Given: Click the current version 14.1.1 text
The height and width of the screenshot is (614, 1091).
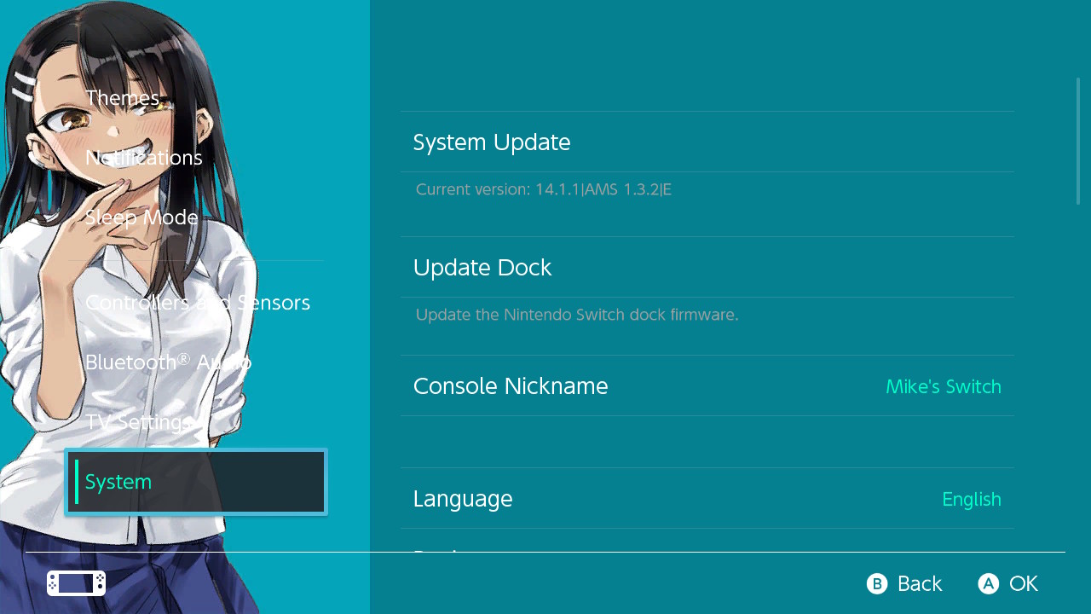Looking at the screenshot, I should click(544, 189).
